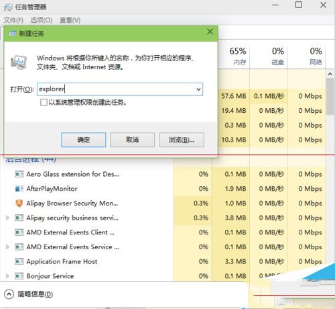Select the AMD External Events Service name
Viewport: 335px width, 309px height.
72,247
